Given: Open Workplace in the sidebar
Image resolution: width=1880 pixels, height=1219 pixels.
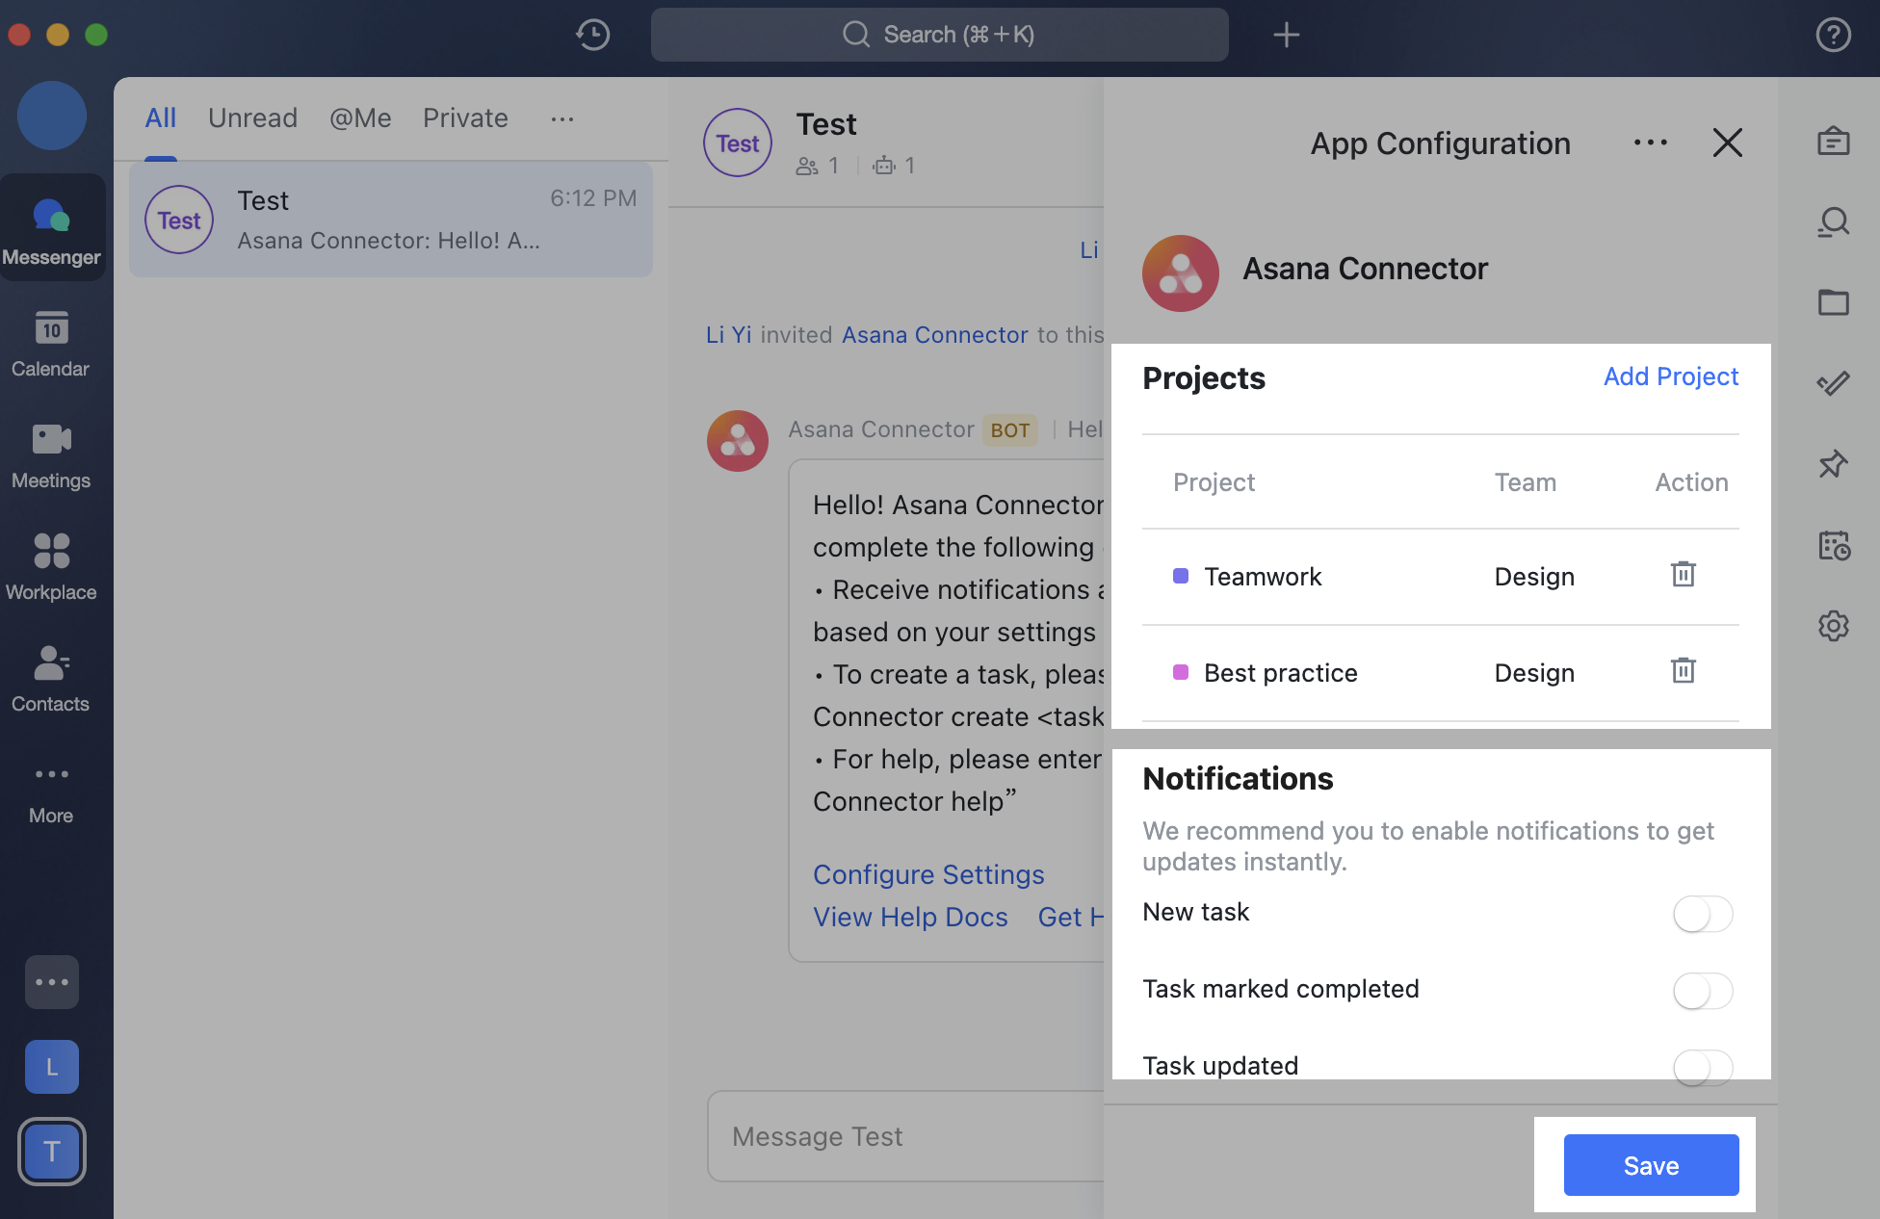Looking at the screenshot, I should coord(51,567).
